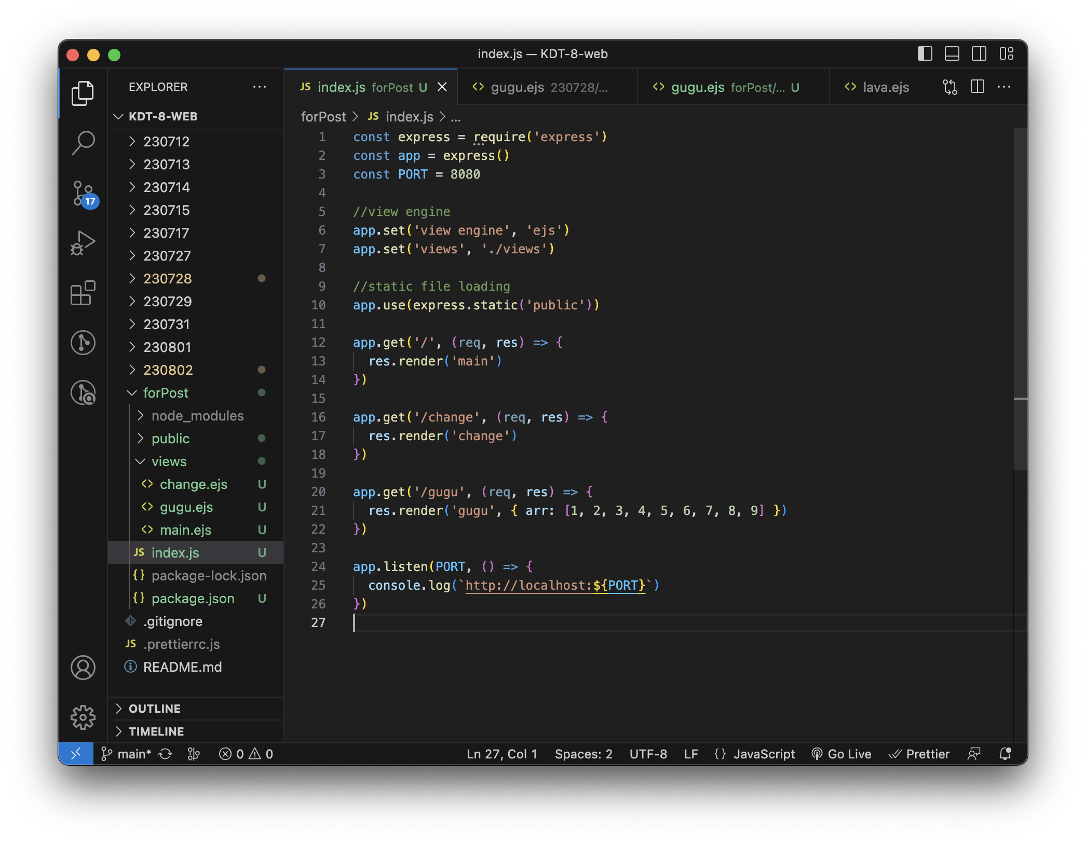Click the git graph status bar icon
This screenshot has width=1086, height=842.
point(194,754)
